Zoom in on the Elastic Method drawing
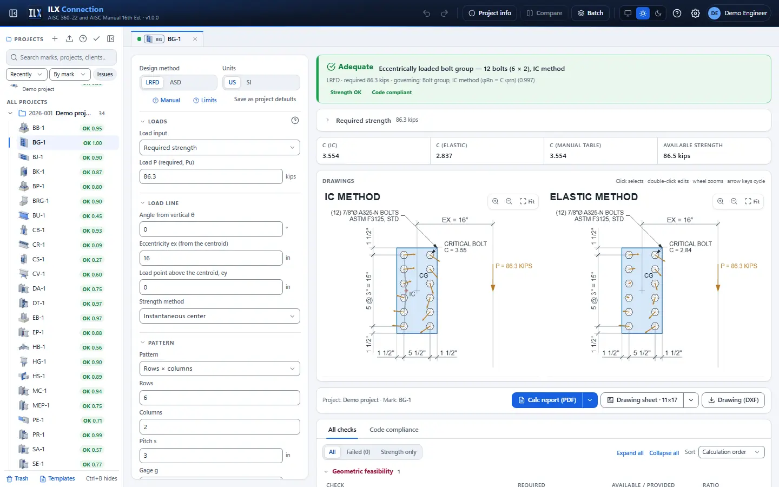Screen dimensions: 779x487 point(721,201)
